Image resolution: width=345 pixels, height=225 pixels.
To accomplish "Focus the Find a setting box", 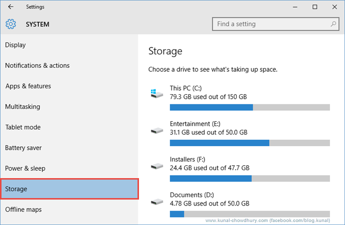I will pos(270,24).
